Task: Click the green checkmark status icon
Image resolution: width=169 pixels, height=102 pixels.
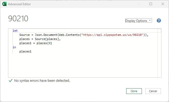Action: (x=10, y=80)
